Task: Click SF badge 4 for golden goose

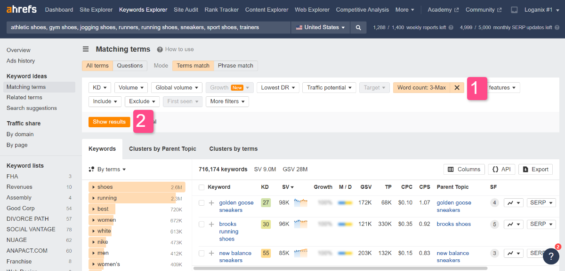Action: tap(494, 203)
